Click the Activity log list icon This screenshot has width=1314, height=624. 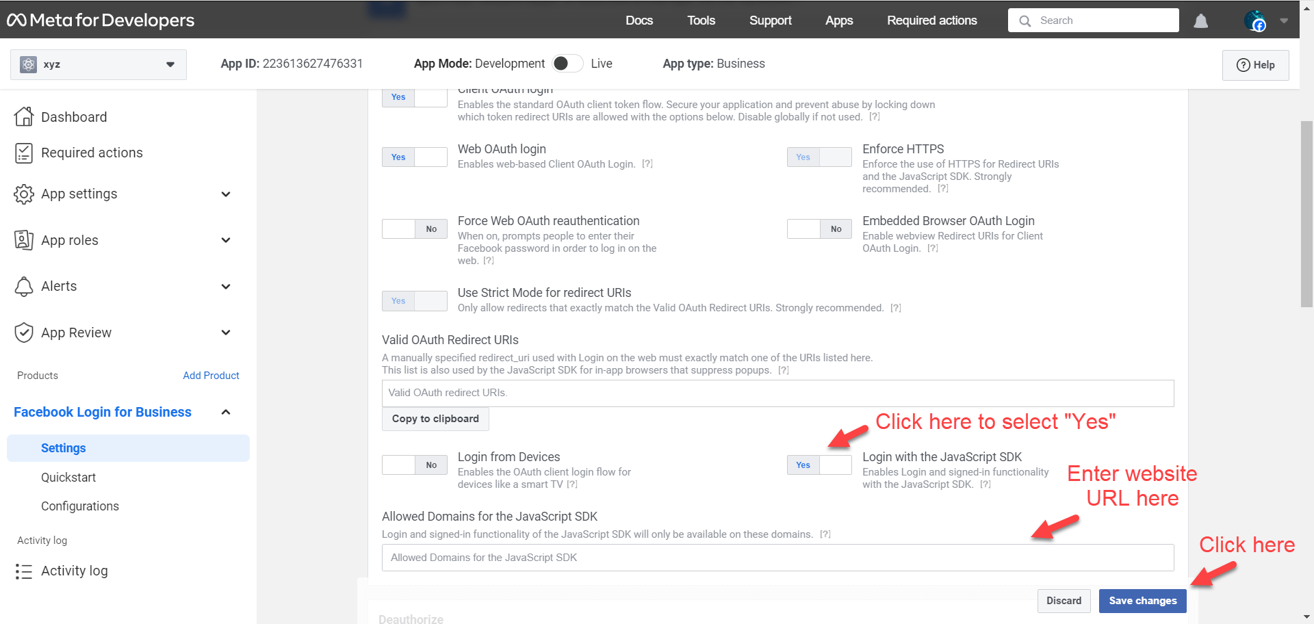click(x=24, y=571)
